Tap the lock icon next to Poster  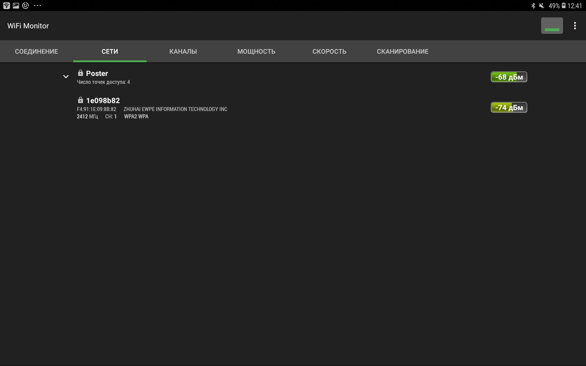pos(80,73)
